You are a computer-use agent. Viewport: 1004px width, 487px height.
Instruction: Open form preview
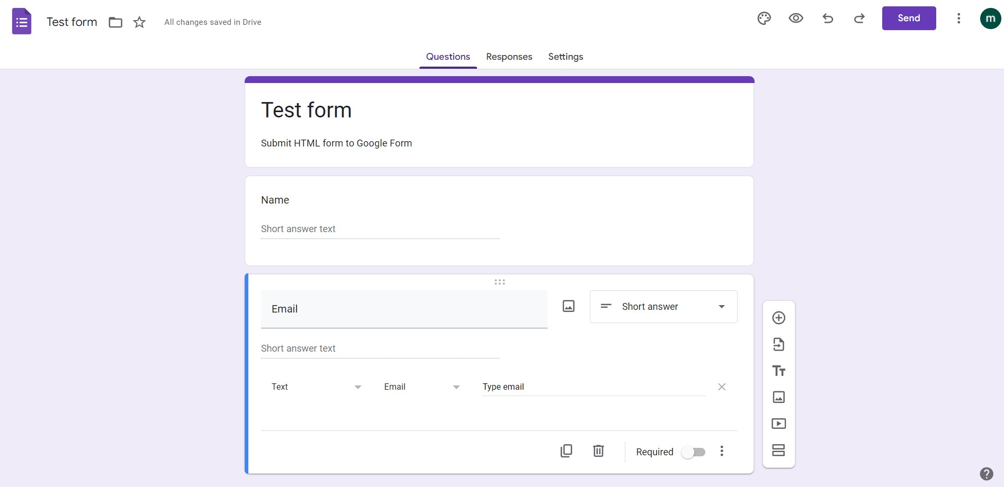tap(795, 17)
